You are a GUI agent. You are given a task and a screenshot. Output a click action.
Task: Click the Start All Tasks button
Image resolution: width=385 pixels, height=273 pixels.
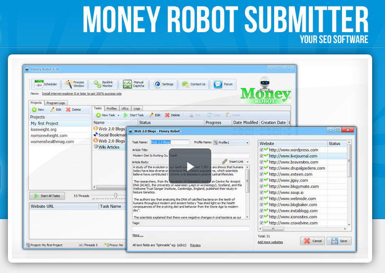(47, 196)
